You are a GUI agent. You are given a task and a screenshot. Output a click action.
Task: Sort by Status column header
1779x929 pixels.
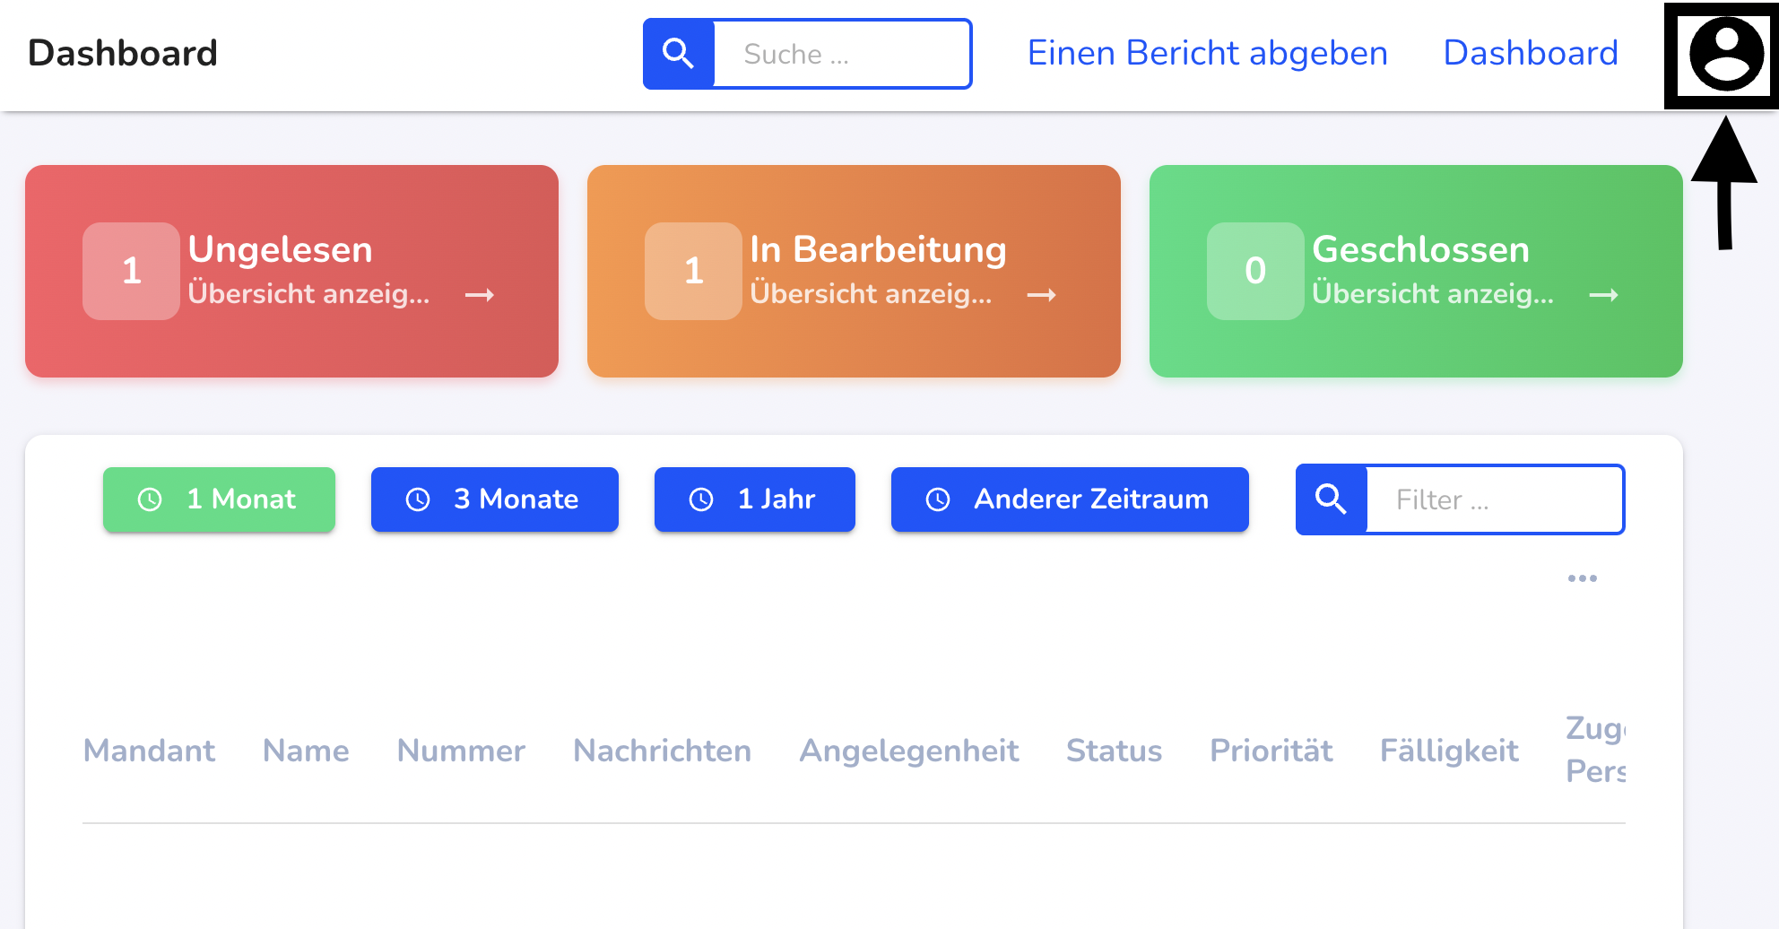click(1114, 751)
